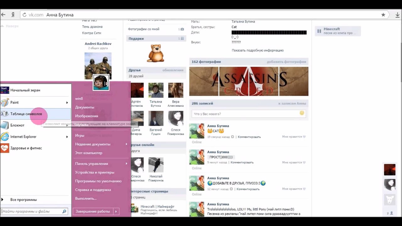Click the search magnifier in start menu
Viewport: 402px width, 226px height.
tap(64, 212)
